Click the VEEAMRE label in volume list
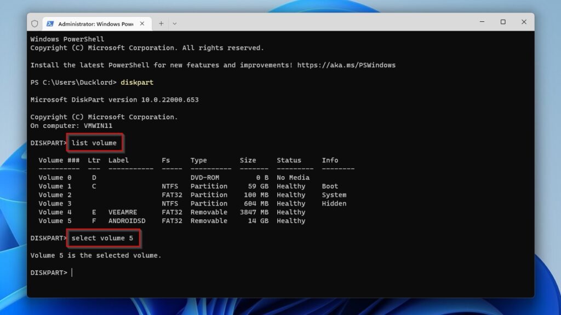 tap(123, 212)
